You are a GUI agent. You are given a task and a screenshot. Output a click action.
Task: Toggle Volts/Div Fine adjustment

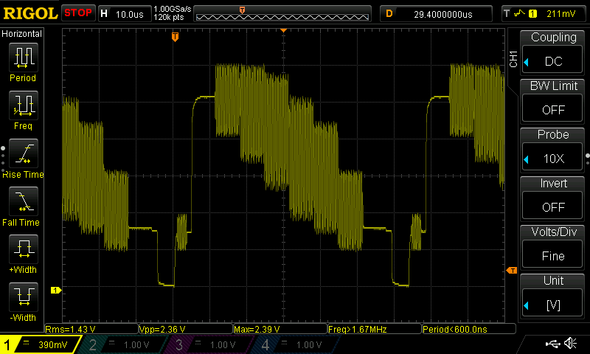pyautogui.click(x=553, y=247)
